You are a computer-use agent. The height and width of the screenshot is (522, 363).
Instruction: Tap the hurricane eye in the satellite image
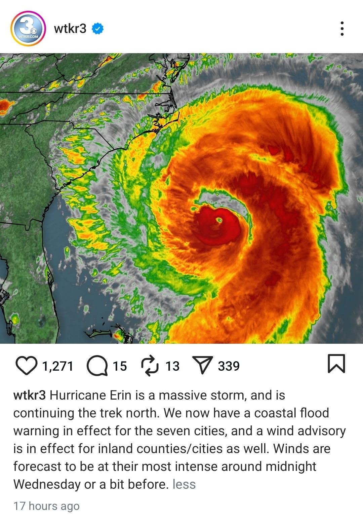tap(219, 221)
